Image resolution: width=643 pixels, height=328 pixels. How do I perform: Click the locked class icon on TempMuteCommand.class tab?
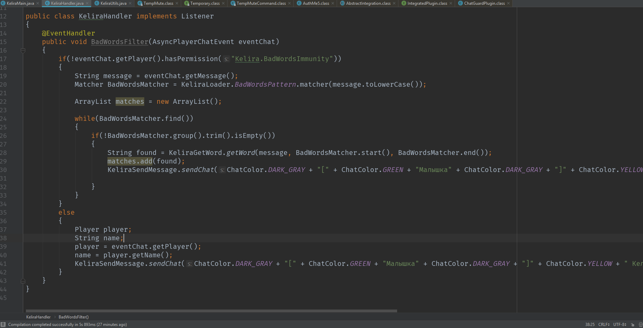(233, 3)
